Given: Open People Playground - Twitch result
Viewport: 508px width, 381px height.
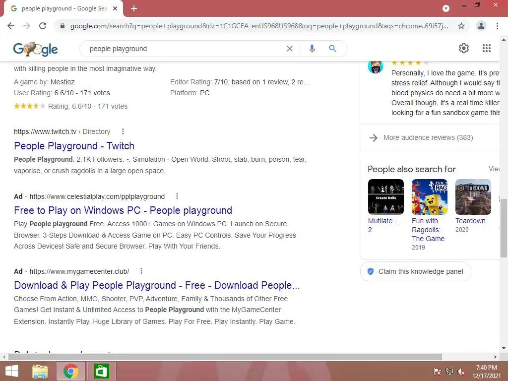Looking at the screenshot, I should (x=74, y=146).
